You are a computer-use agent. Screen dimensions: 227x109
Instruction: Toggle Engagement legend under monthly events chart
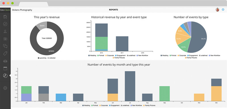coord(115,105)
